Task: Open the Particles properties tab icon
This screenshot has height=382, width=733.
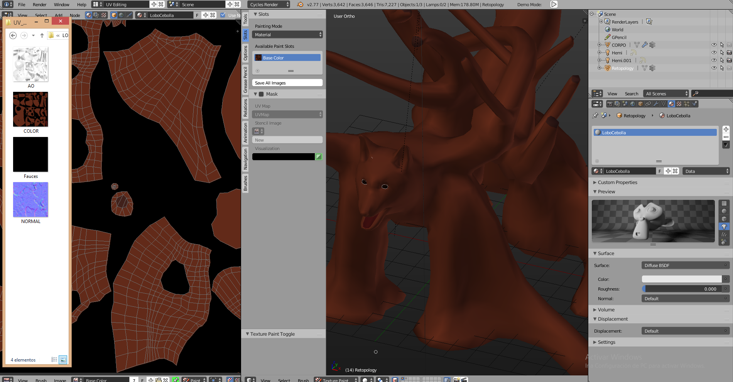Action: 687,104
